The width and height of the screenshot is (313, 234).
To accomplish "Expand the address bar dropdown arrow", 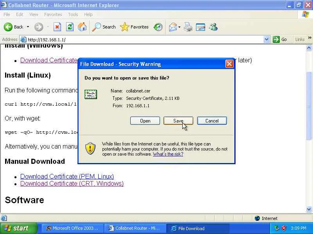I will tap(266, 40).
